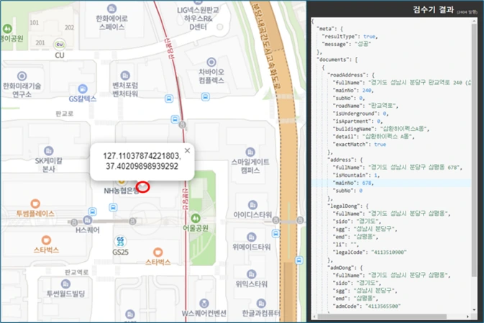Click the H스퀘어 building icon
This screenshot has height=323, width=484.
pos(87,220)
